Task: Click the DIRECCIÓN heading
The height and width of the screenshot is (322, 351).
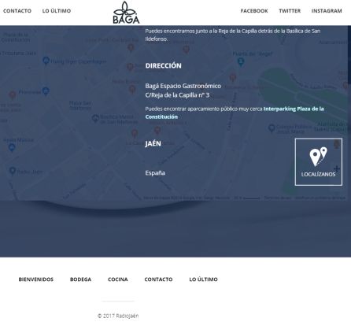Action: tap(163, 65)
